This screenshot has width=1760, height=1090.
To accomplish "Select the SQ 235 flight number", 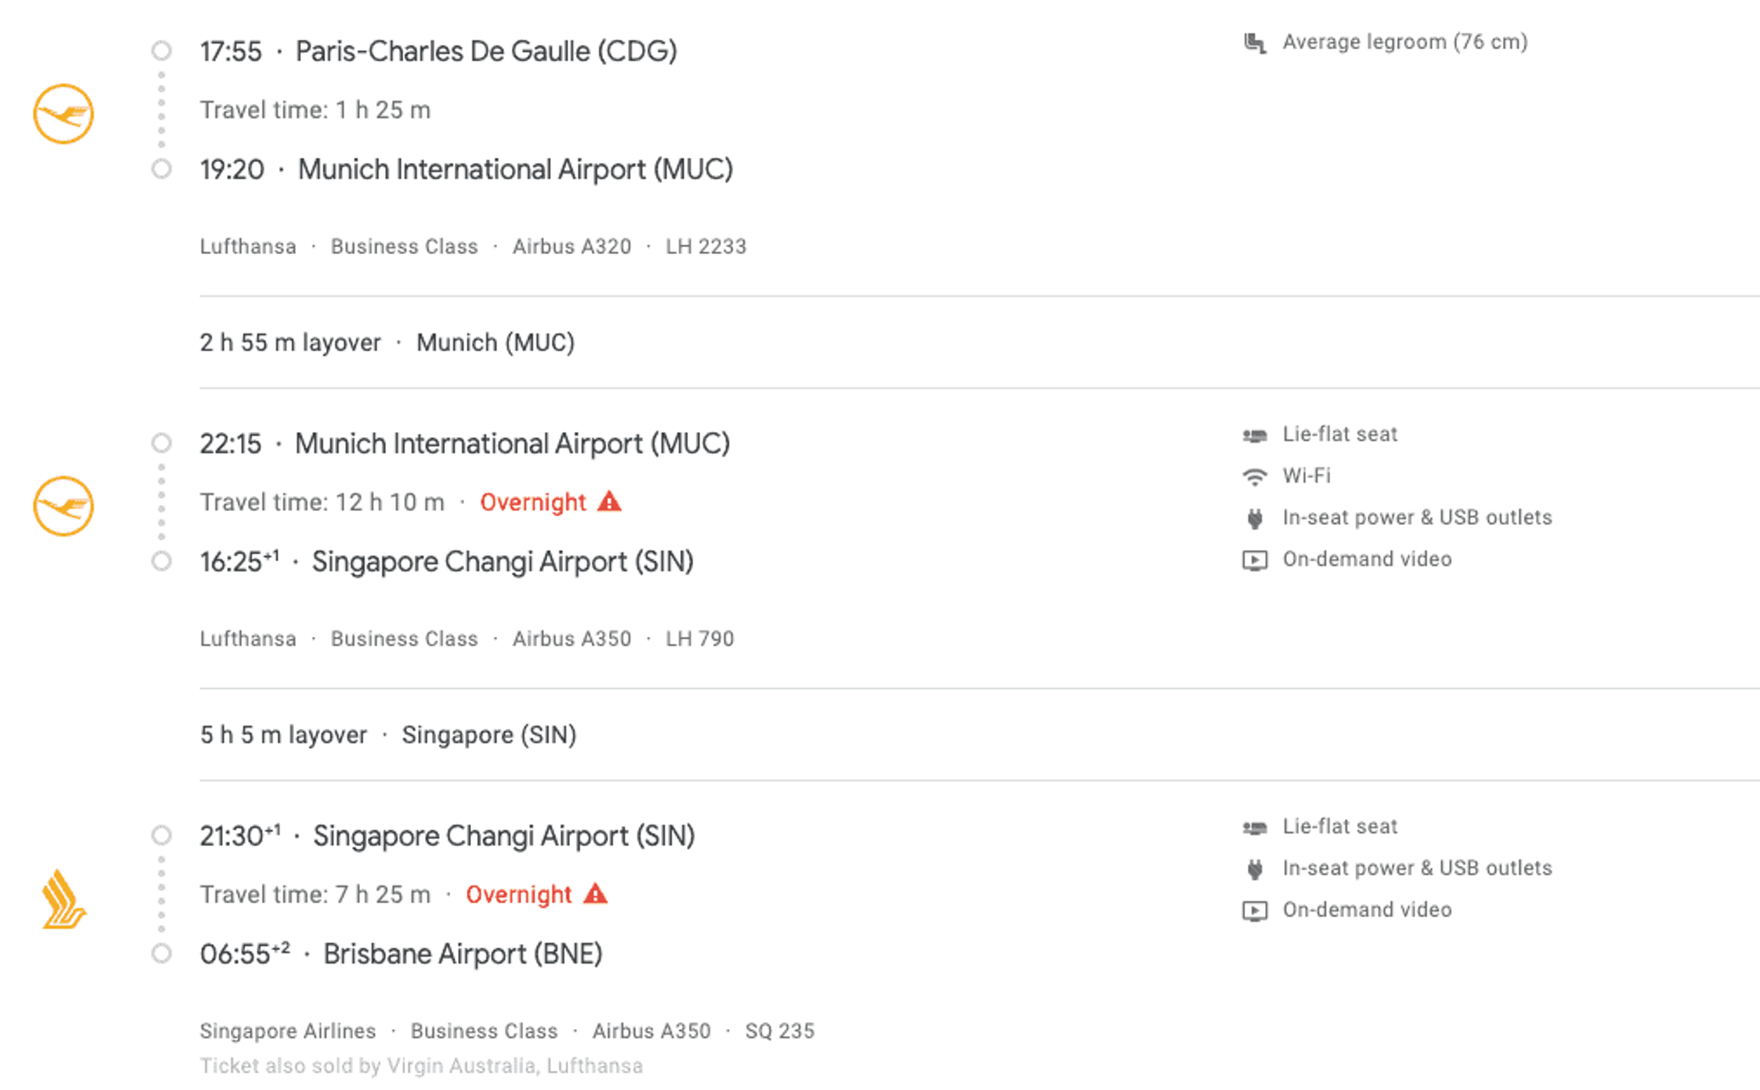I will [779, 1031].
